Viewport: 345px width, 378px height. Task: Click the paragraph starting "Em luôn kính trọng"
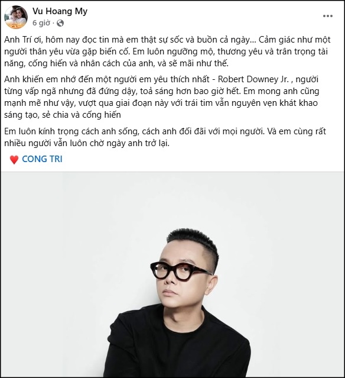[165, 137]
